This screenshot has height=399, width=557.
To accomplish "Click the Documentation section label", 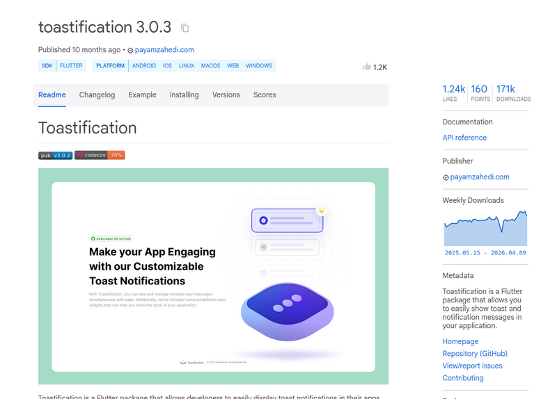I will [467, 122].
